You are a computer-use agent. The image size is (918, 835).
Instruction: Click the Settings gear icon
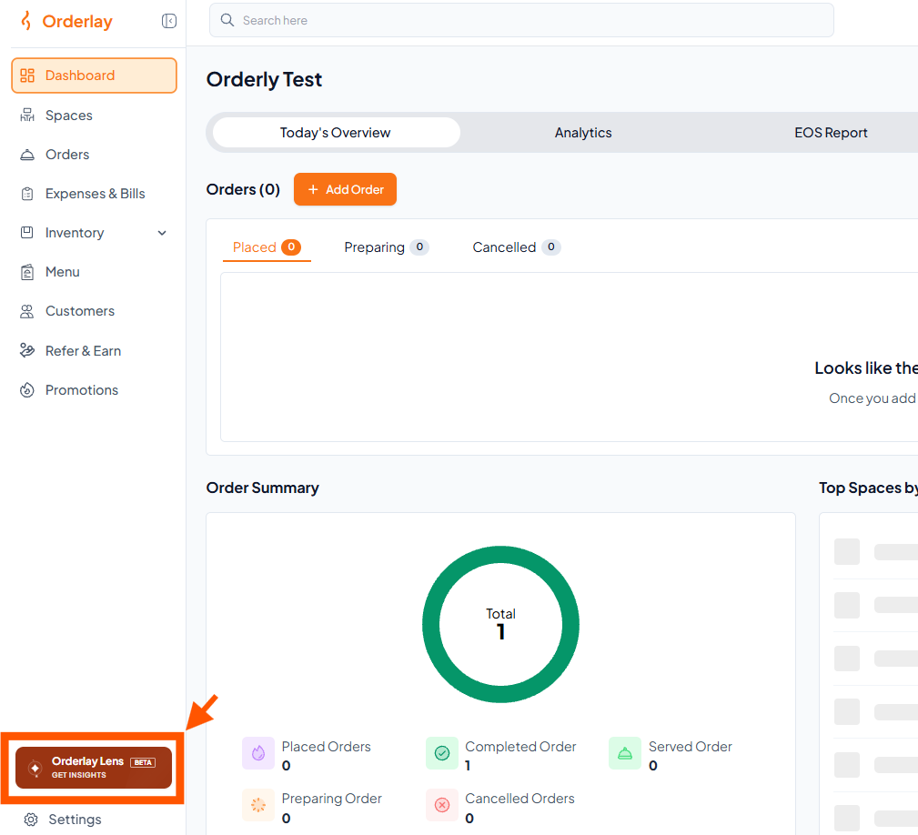pyautogui.click(x=31, y=820)
